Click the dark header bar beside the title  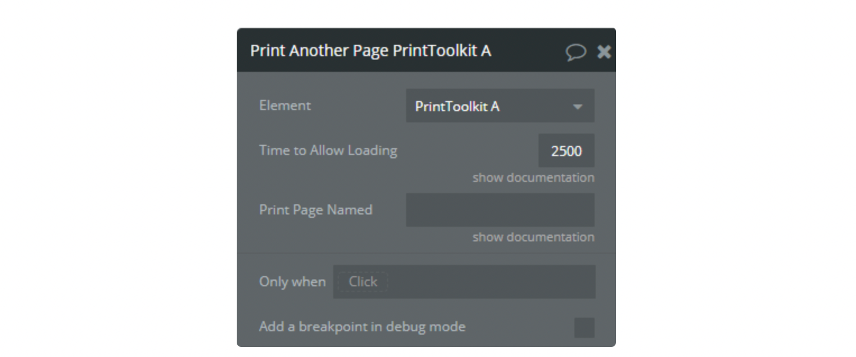click(527, 51)
